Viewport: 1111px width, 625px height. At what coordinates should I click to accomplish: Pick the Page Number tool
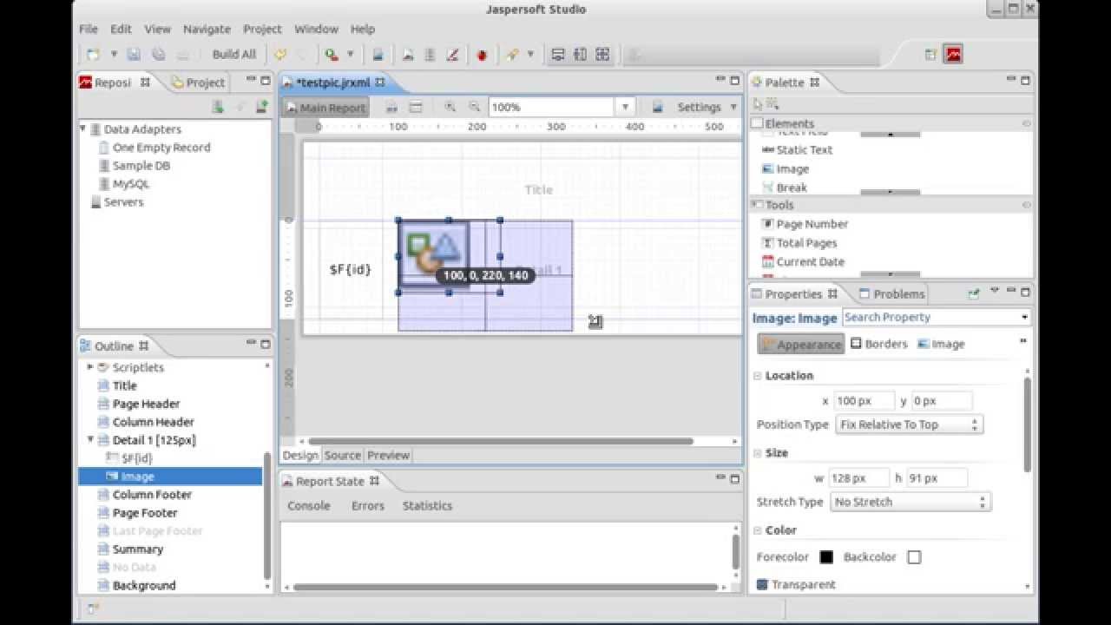[x=805, y=224]
